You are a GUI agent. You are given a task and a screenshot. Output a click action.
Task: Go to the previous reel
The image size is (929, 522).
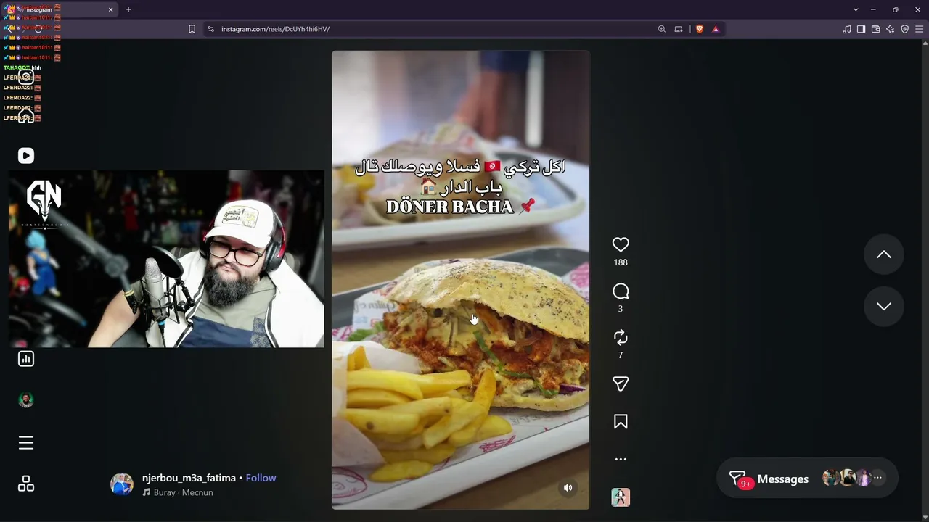pyautogui.click(x=883, y=254)
